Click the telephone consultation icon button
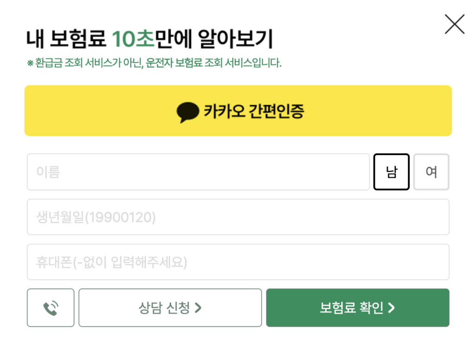Viewport: 475px width, 343px height. (x=51, y=307)
